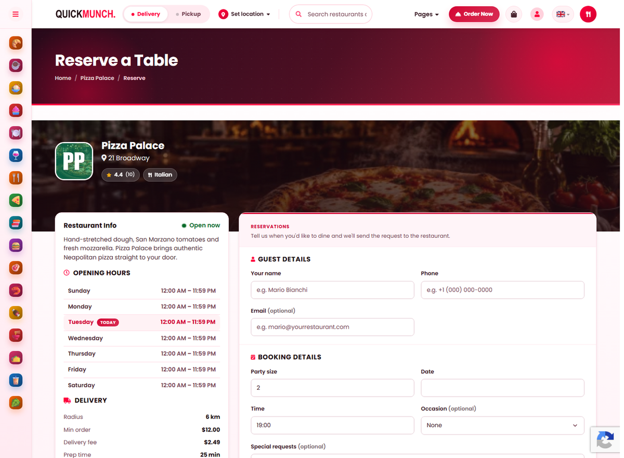Select the wine glass category icon

coord(16,155)
